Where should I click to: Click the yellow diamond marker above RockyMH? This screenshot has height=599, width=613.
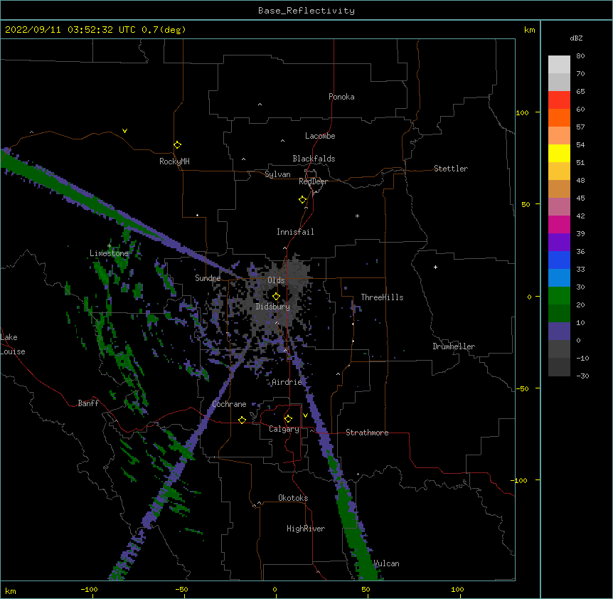point(178,145)
